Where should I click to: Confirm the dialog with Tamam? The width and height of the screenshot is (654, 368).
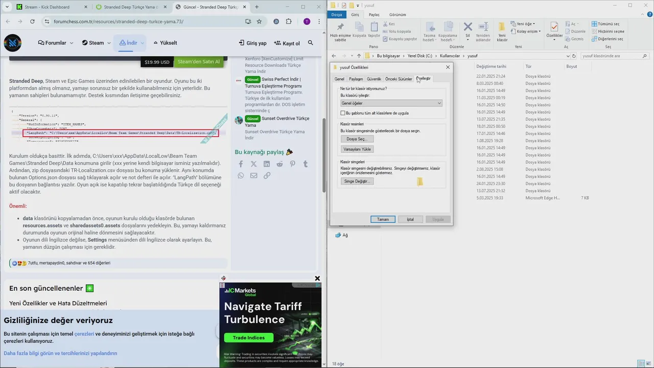383,219
